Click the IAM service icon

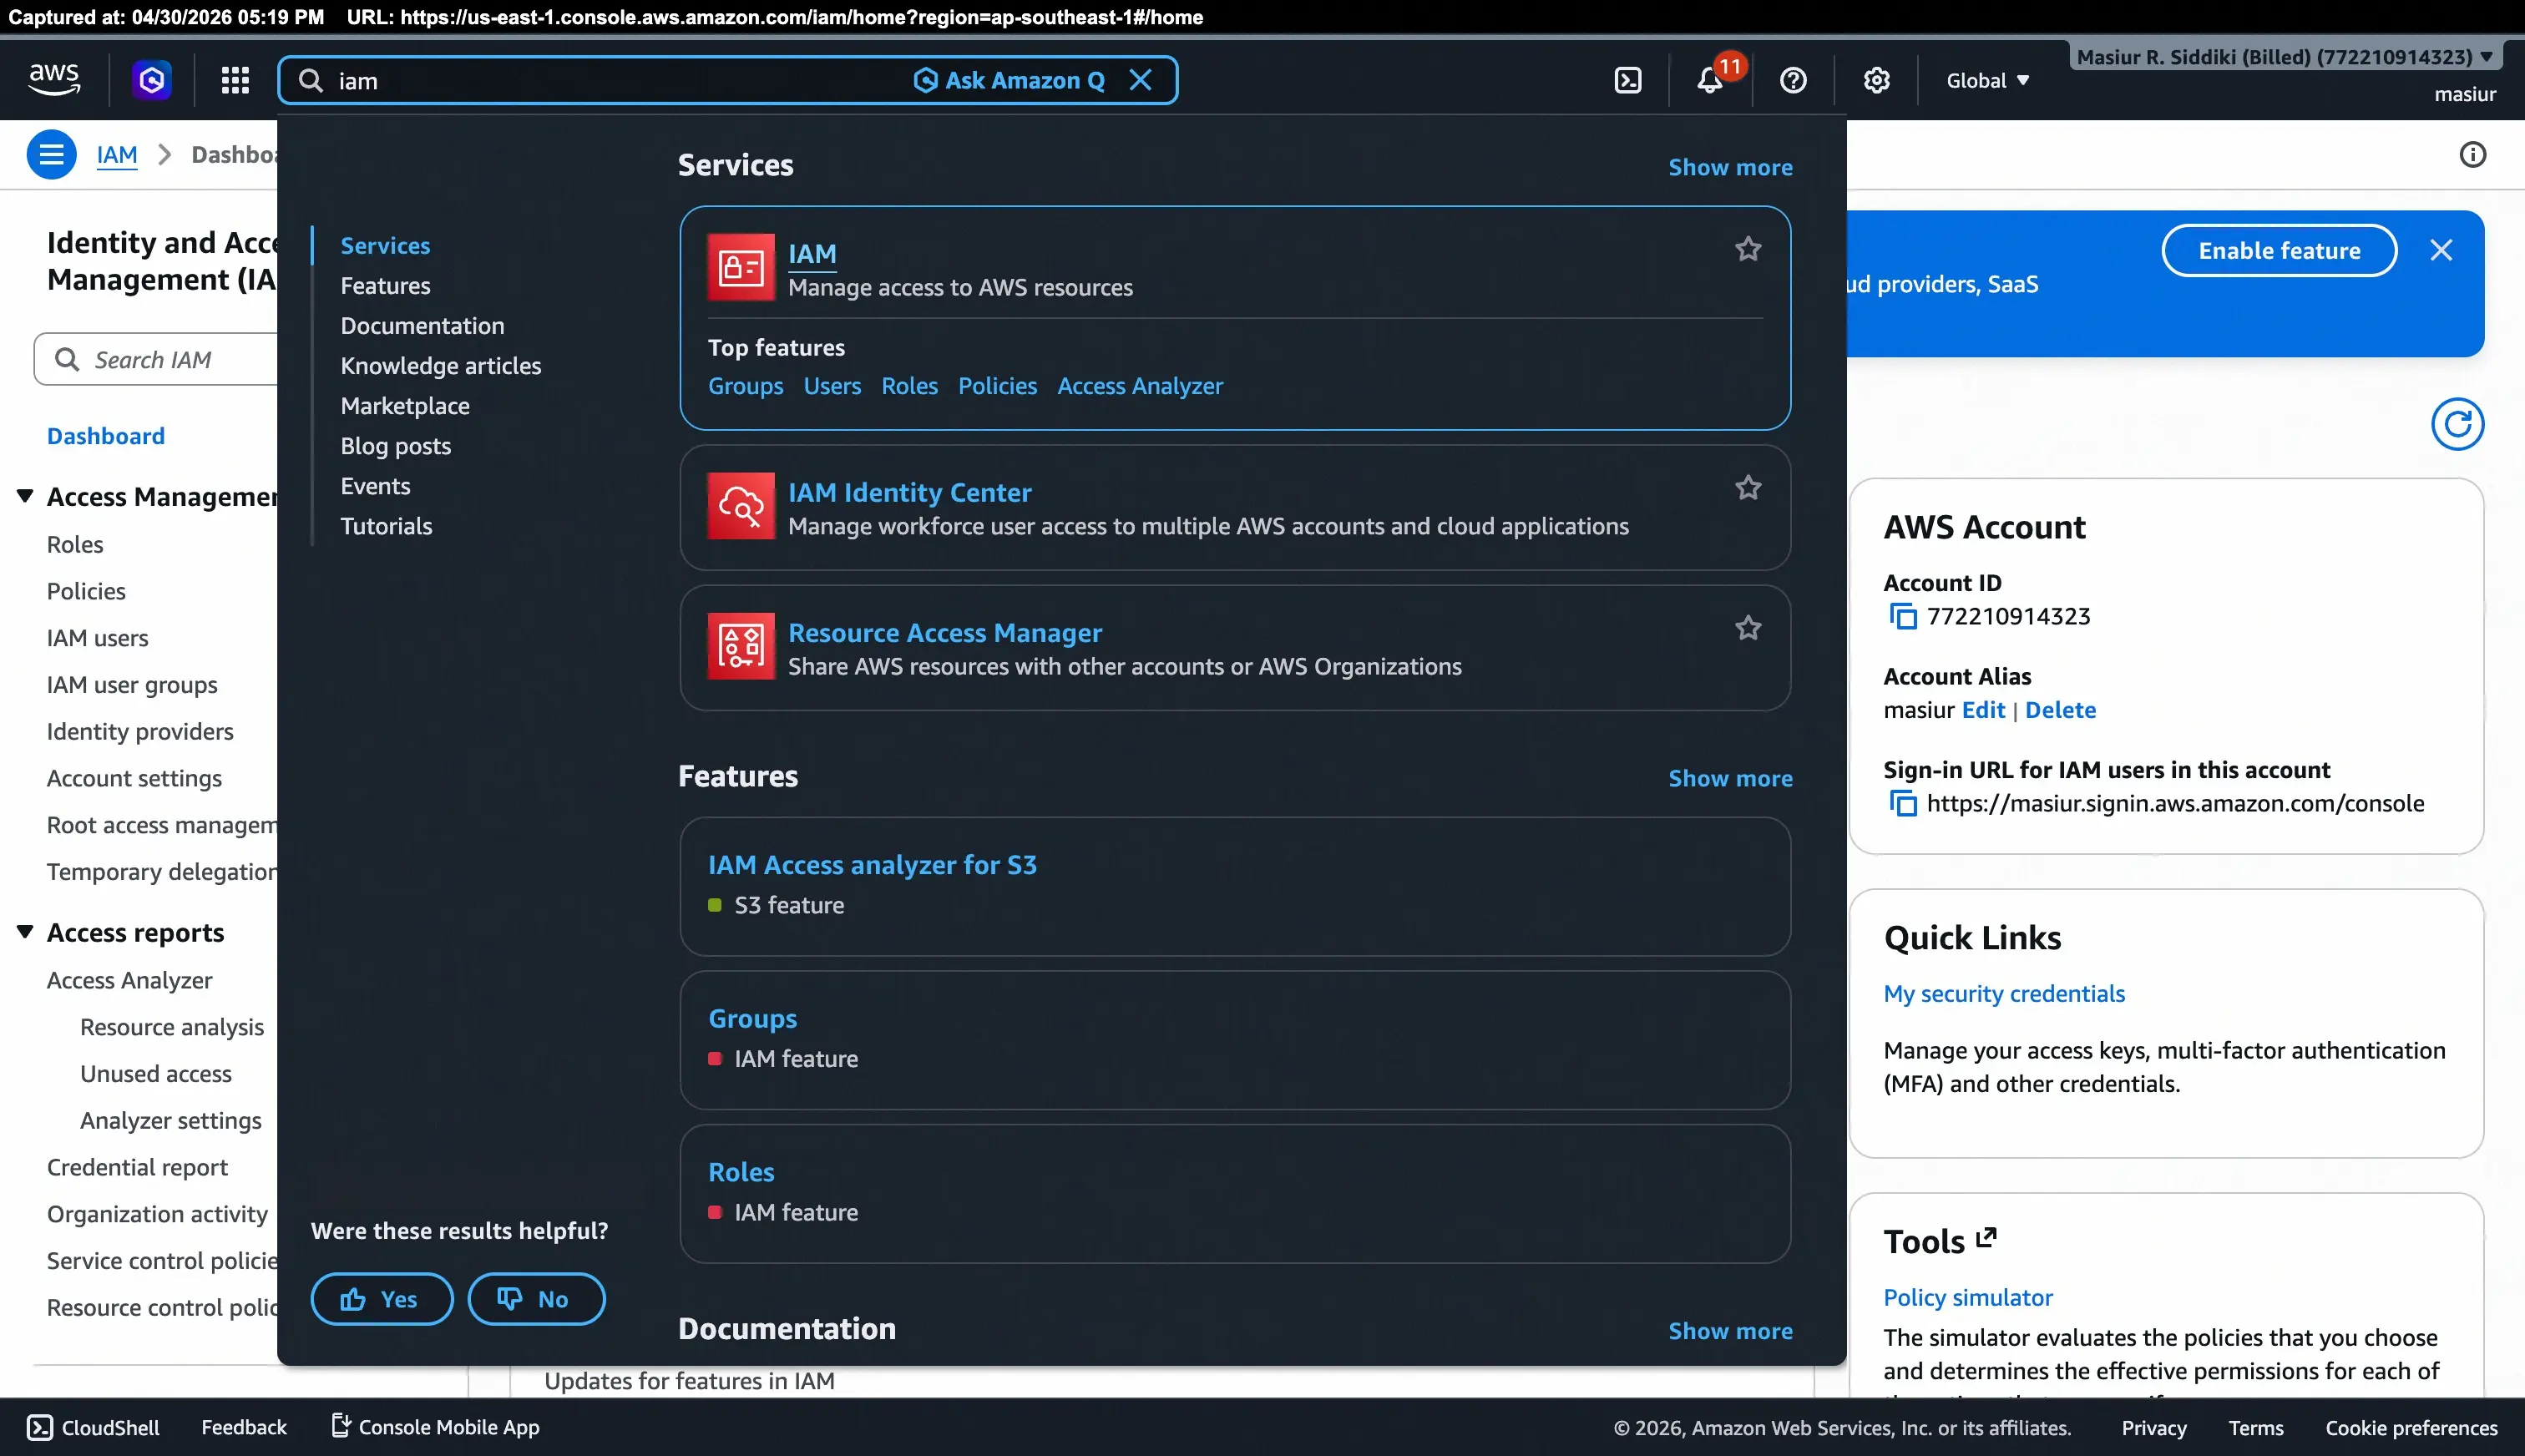pyautogui.click(x=741, y=267)
